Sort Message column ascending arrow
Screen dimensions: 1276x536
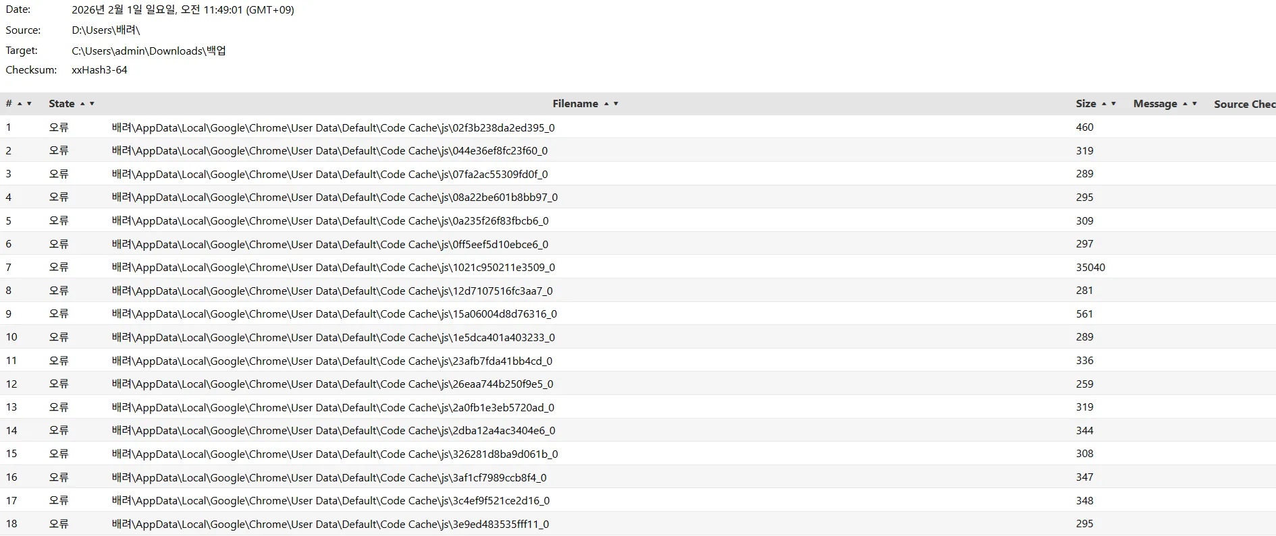(x=1185, y=104)
